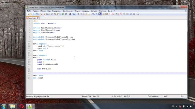
Task: Toggle Show All Characters pilcrow icon
Action: click(97, 14)
